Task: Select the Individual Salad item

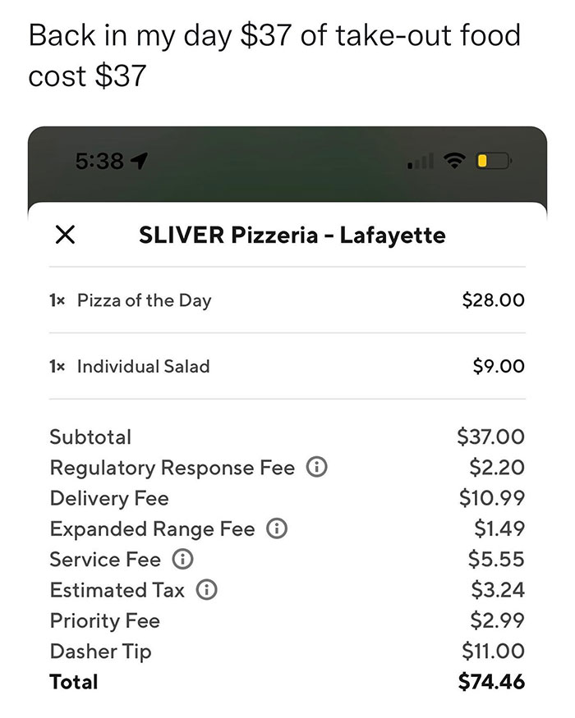Action: [287, 366]
